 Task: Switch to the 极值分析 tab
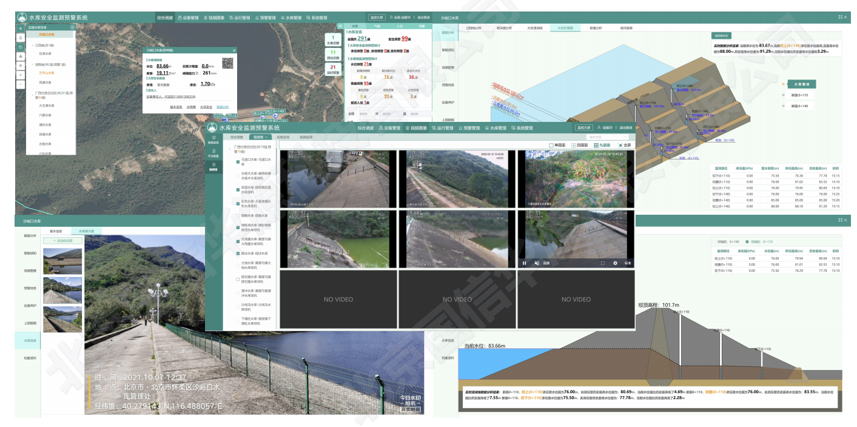click(x=596, y=28)
